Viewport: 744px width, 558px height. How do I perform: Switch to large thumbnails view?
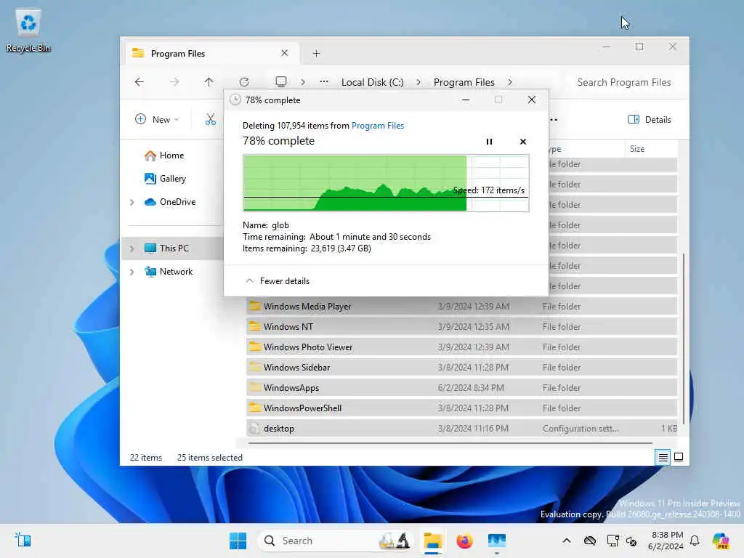[679, 457]
